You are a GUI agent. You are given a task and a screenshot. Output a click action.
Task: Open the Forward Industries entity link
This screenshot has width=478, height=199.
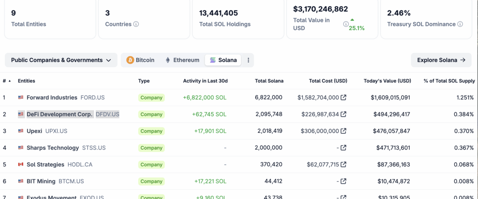click(x=52, y=98)
